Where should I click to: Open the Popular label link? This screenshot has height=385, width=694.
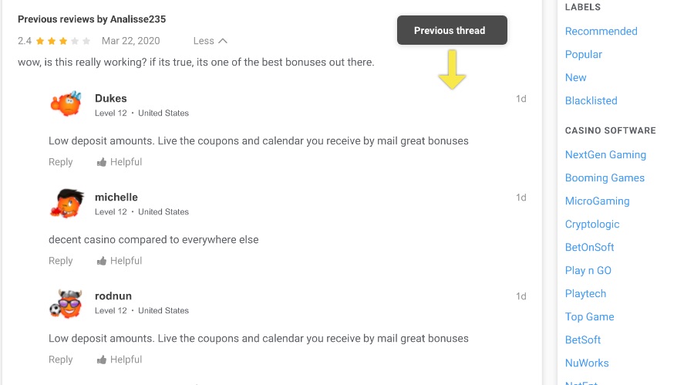point(583,55)
